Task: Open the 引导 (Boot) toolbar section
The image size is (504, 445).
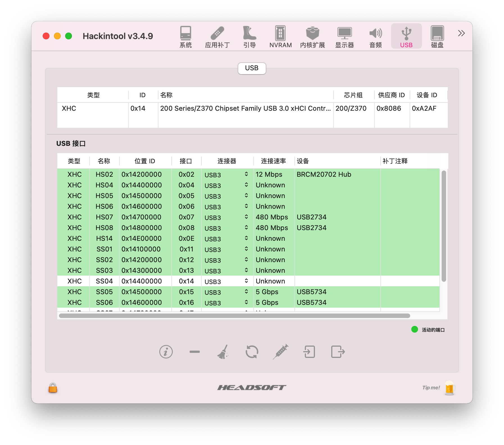Action: pos(249,37)
